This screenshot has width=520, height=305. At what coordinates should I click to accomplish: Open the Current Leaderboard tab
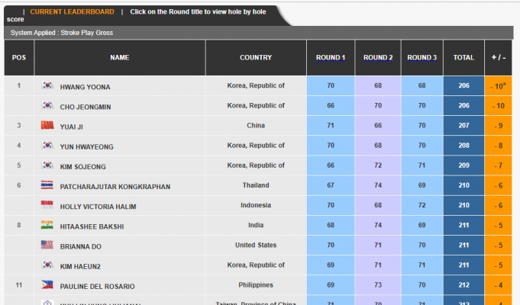[72, 12]
